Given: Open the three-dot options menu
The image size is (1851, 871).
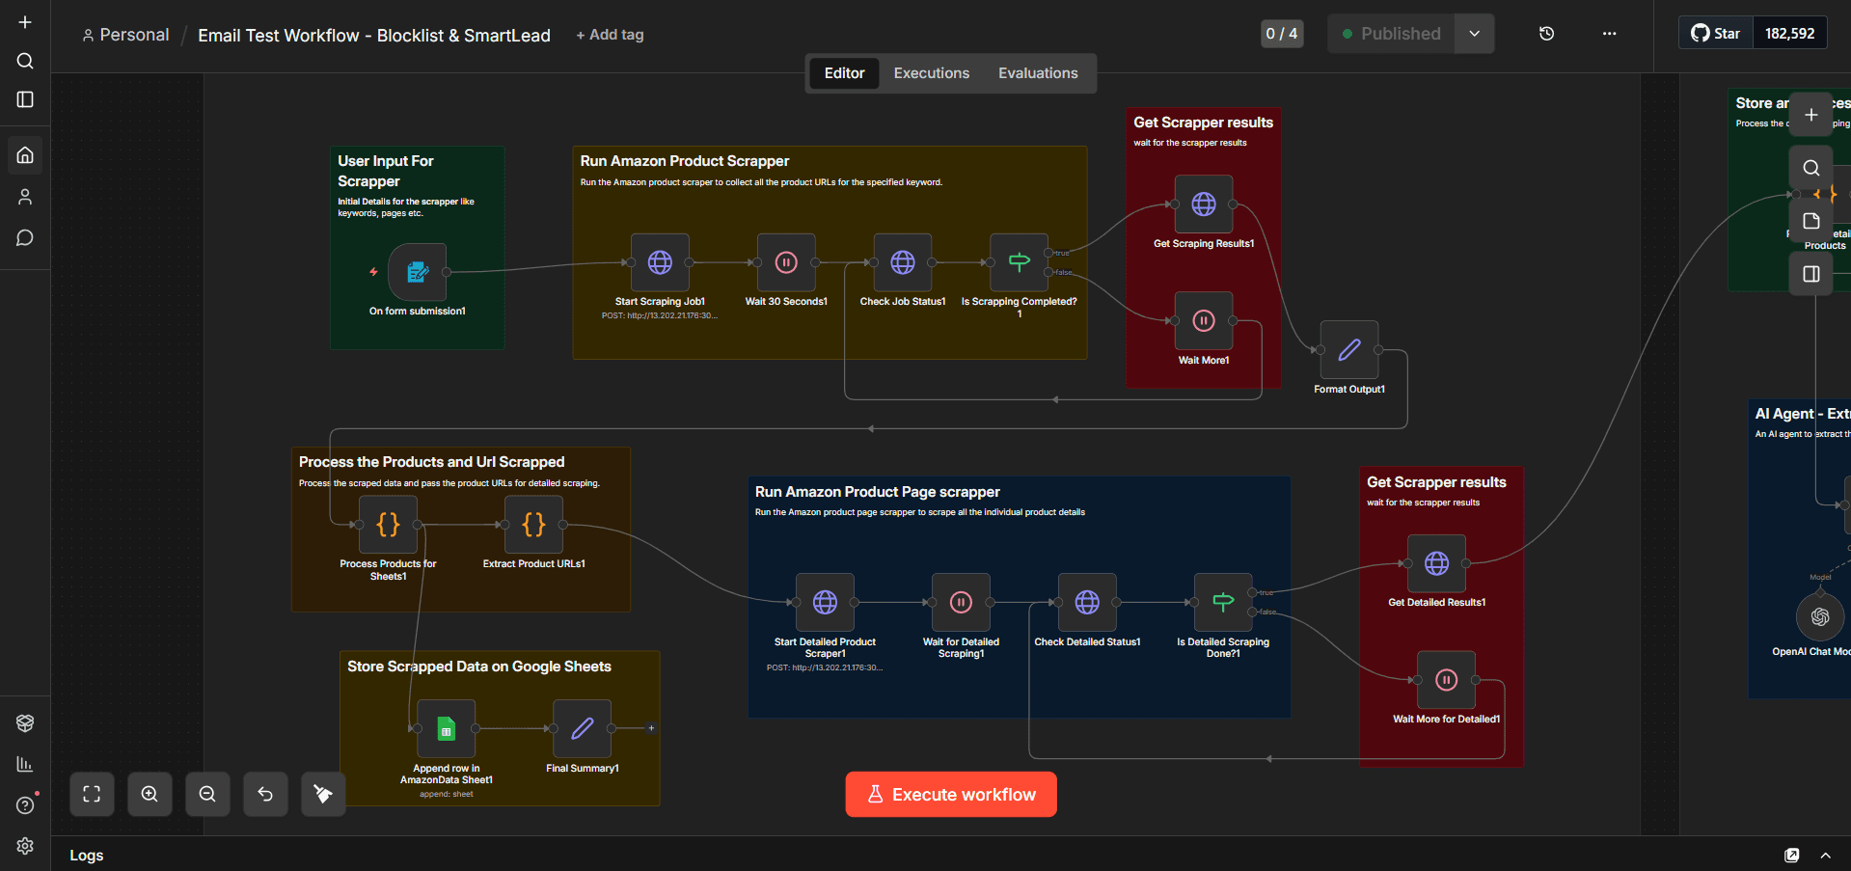Looking at the screenshot, I should 1609,33.
